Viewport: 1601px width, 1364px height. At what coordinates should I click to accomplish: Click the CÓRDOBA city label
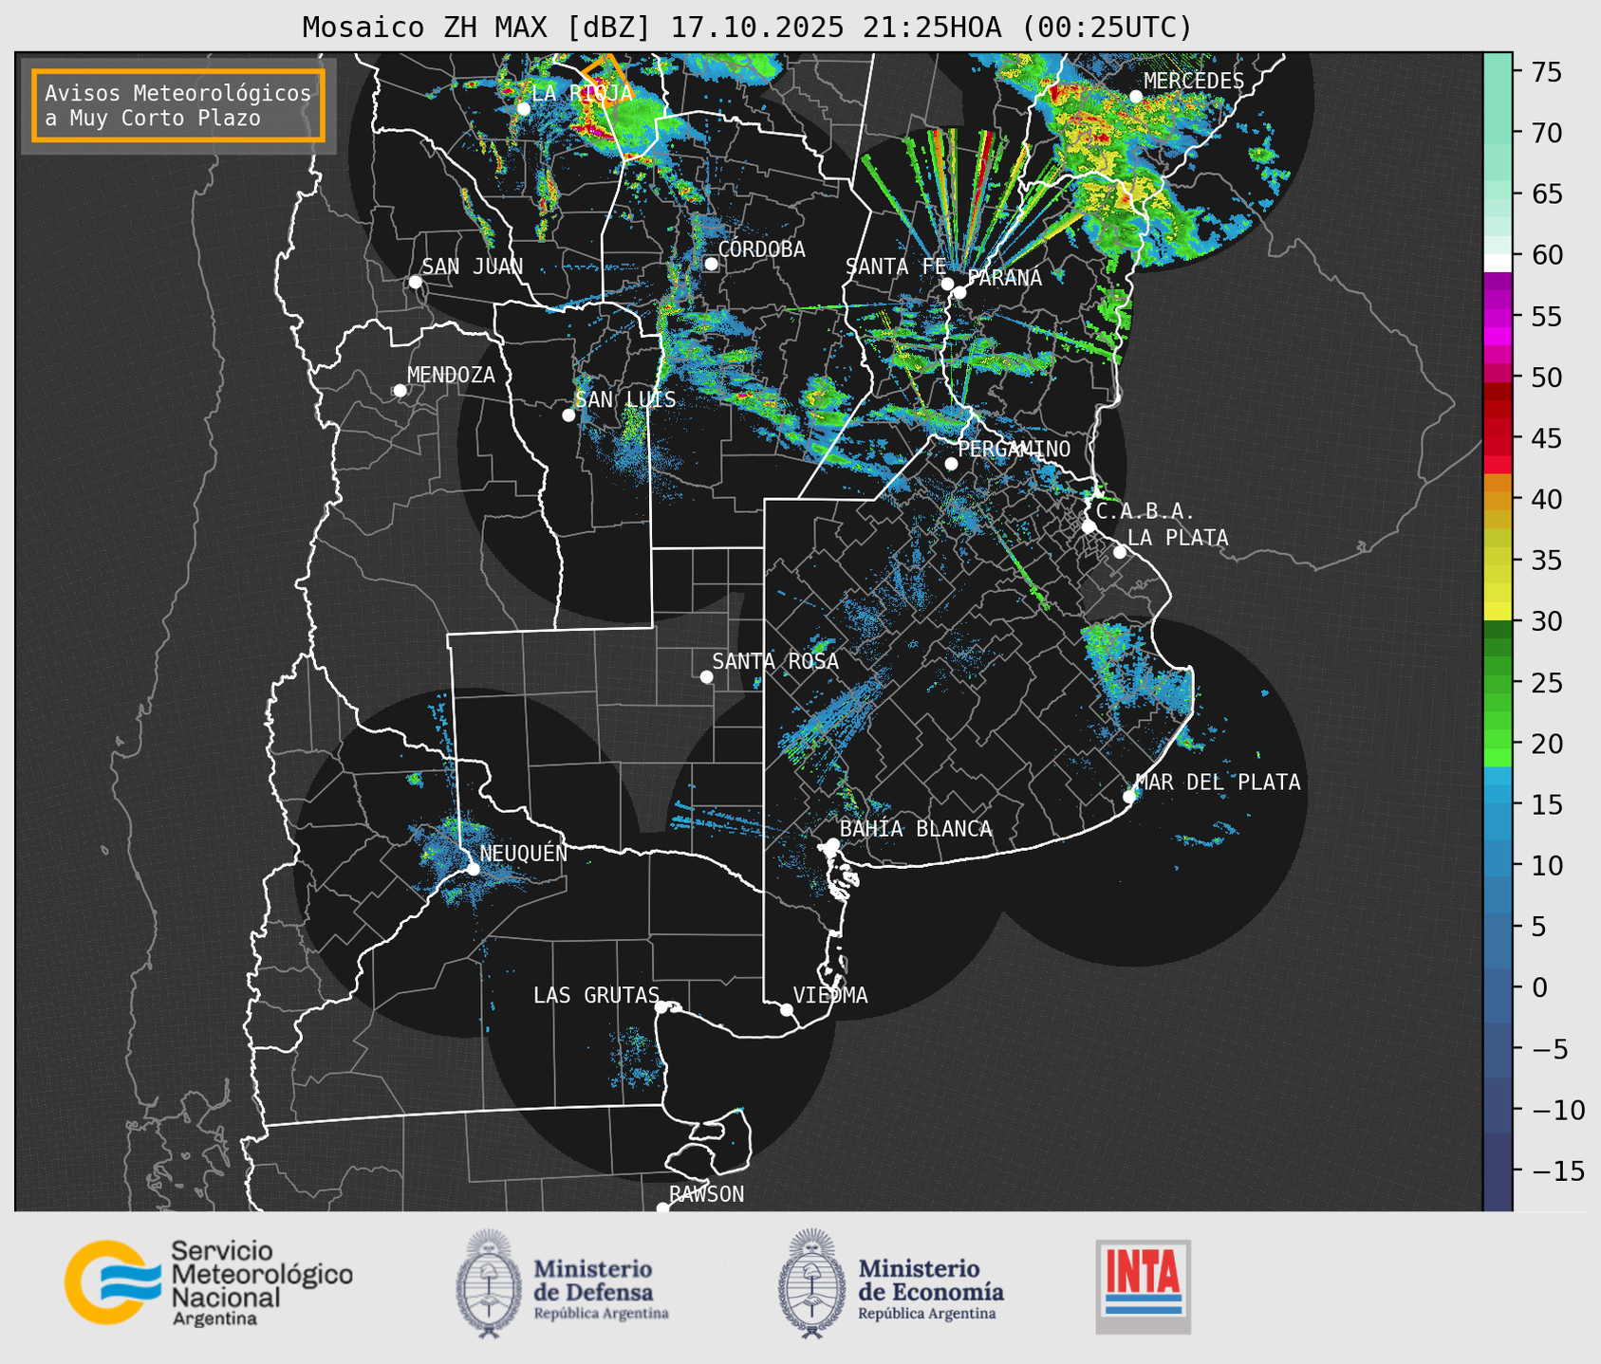click(761, 249)
